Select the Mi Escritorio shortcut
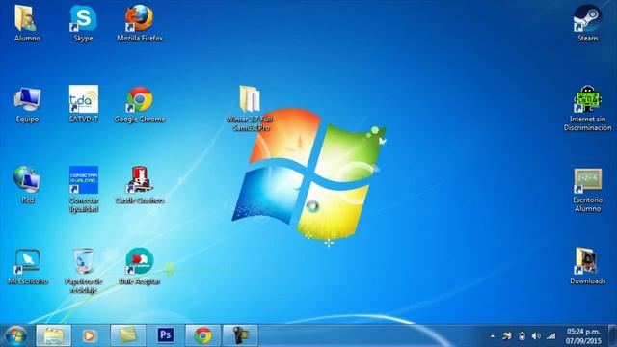Viewport: 617px width, 347px height. point(27,261)
